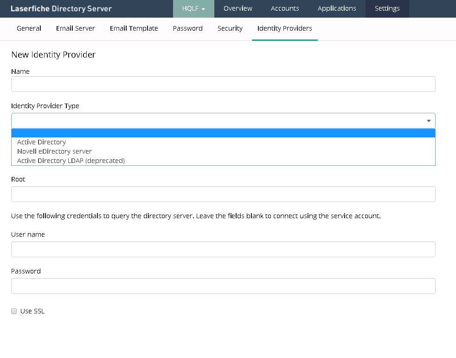Screen dimensions: 456x358
Task: Choose Active Directory from the list
Action: (42, 142)
